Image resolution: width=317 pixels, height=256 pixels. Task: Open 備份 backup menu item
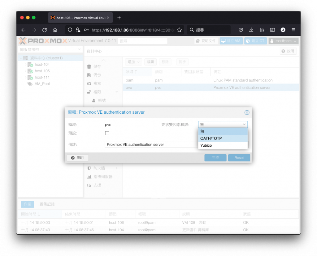97,75
